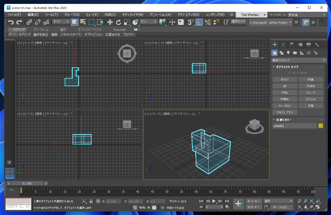Image resolution: width=331 pixels, height=215 pixels.
Task: Open the 選択 key filter dropdown
Action: 278,201
